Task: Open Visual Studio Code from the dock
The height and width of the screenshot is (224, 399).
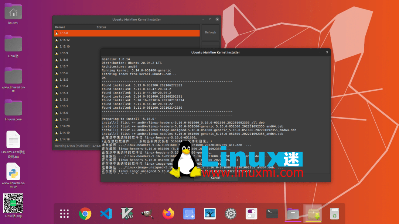Action: click(x=106, y=214)
